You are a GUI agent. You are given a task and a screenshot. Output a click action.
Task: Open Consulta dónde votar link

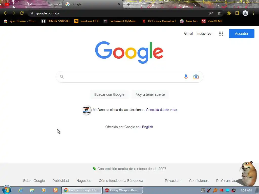[x=162, y=110]
